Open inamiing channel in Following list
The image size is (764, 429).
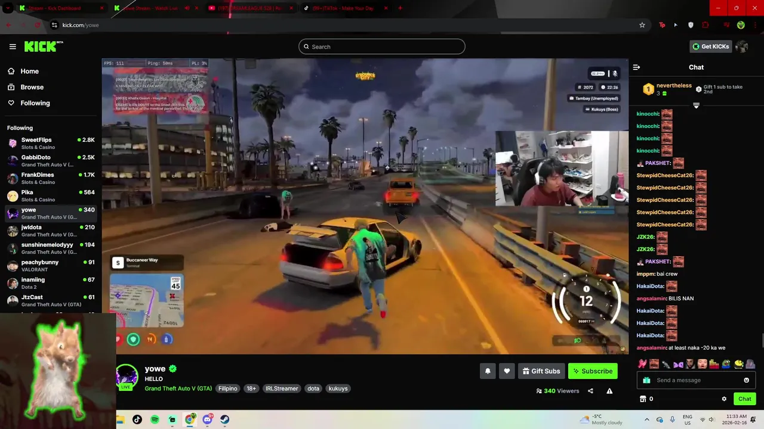tap(51, 283)
